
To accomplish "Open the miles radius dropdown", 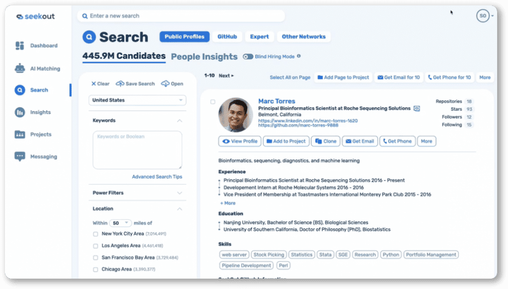I will coord(120,223).
